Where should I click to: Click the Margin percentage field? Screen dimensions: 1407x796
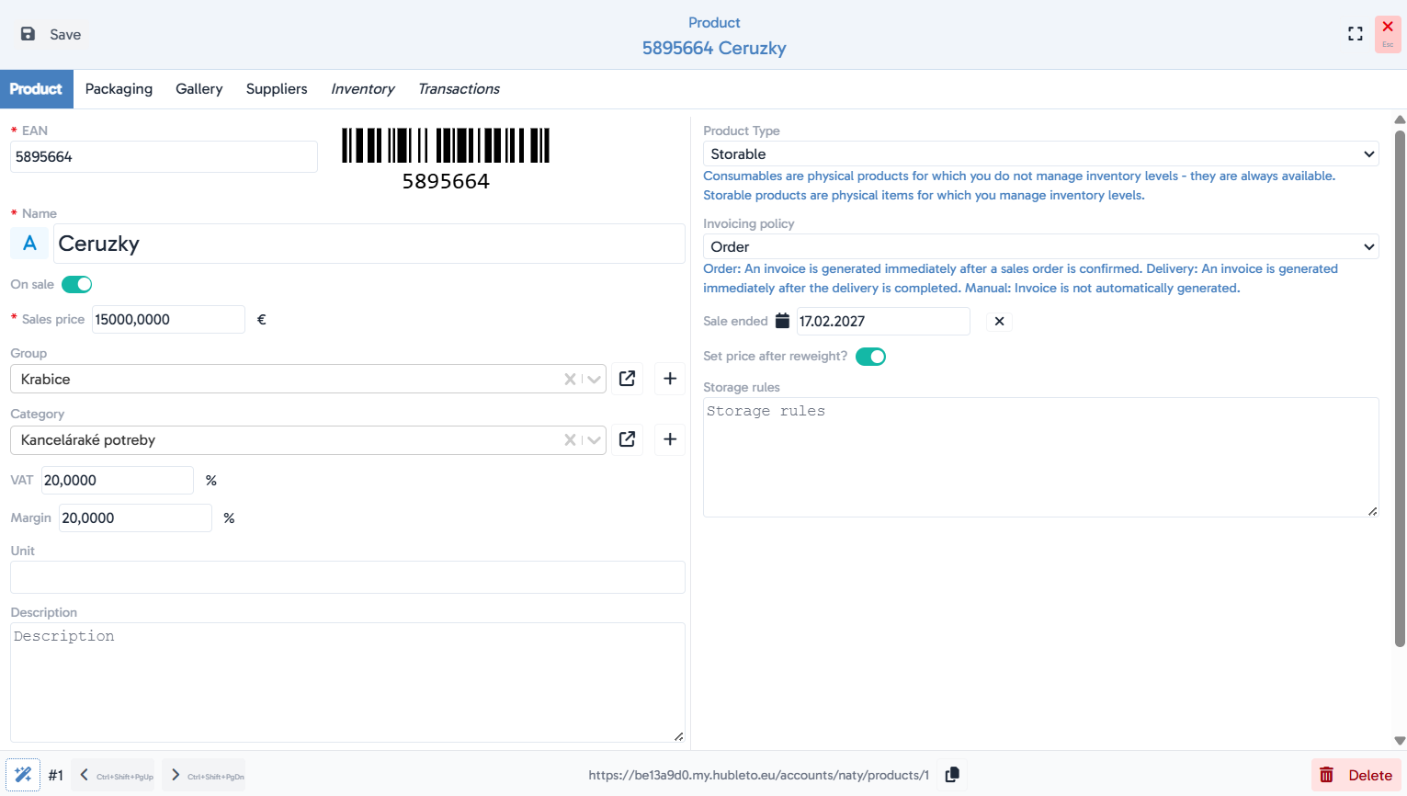click(135, 517)
